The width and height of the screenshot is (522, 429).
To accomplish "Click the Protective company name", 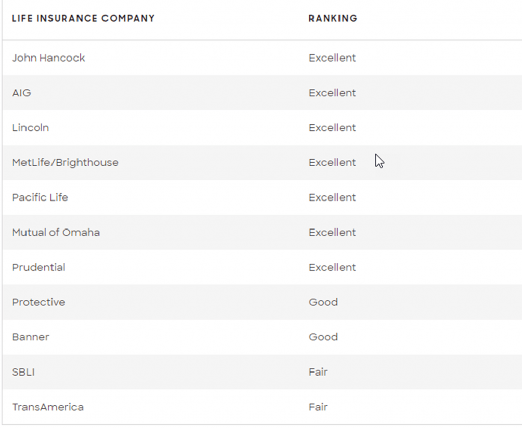I will [39, 302].
